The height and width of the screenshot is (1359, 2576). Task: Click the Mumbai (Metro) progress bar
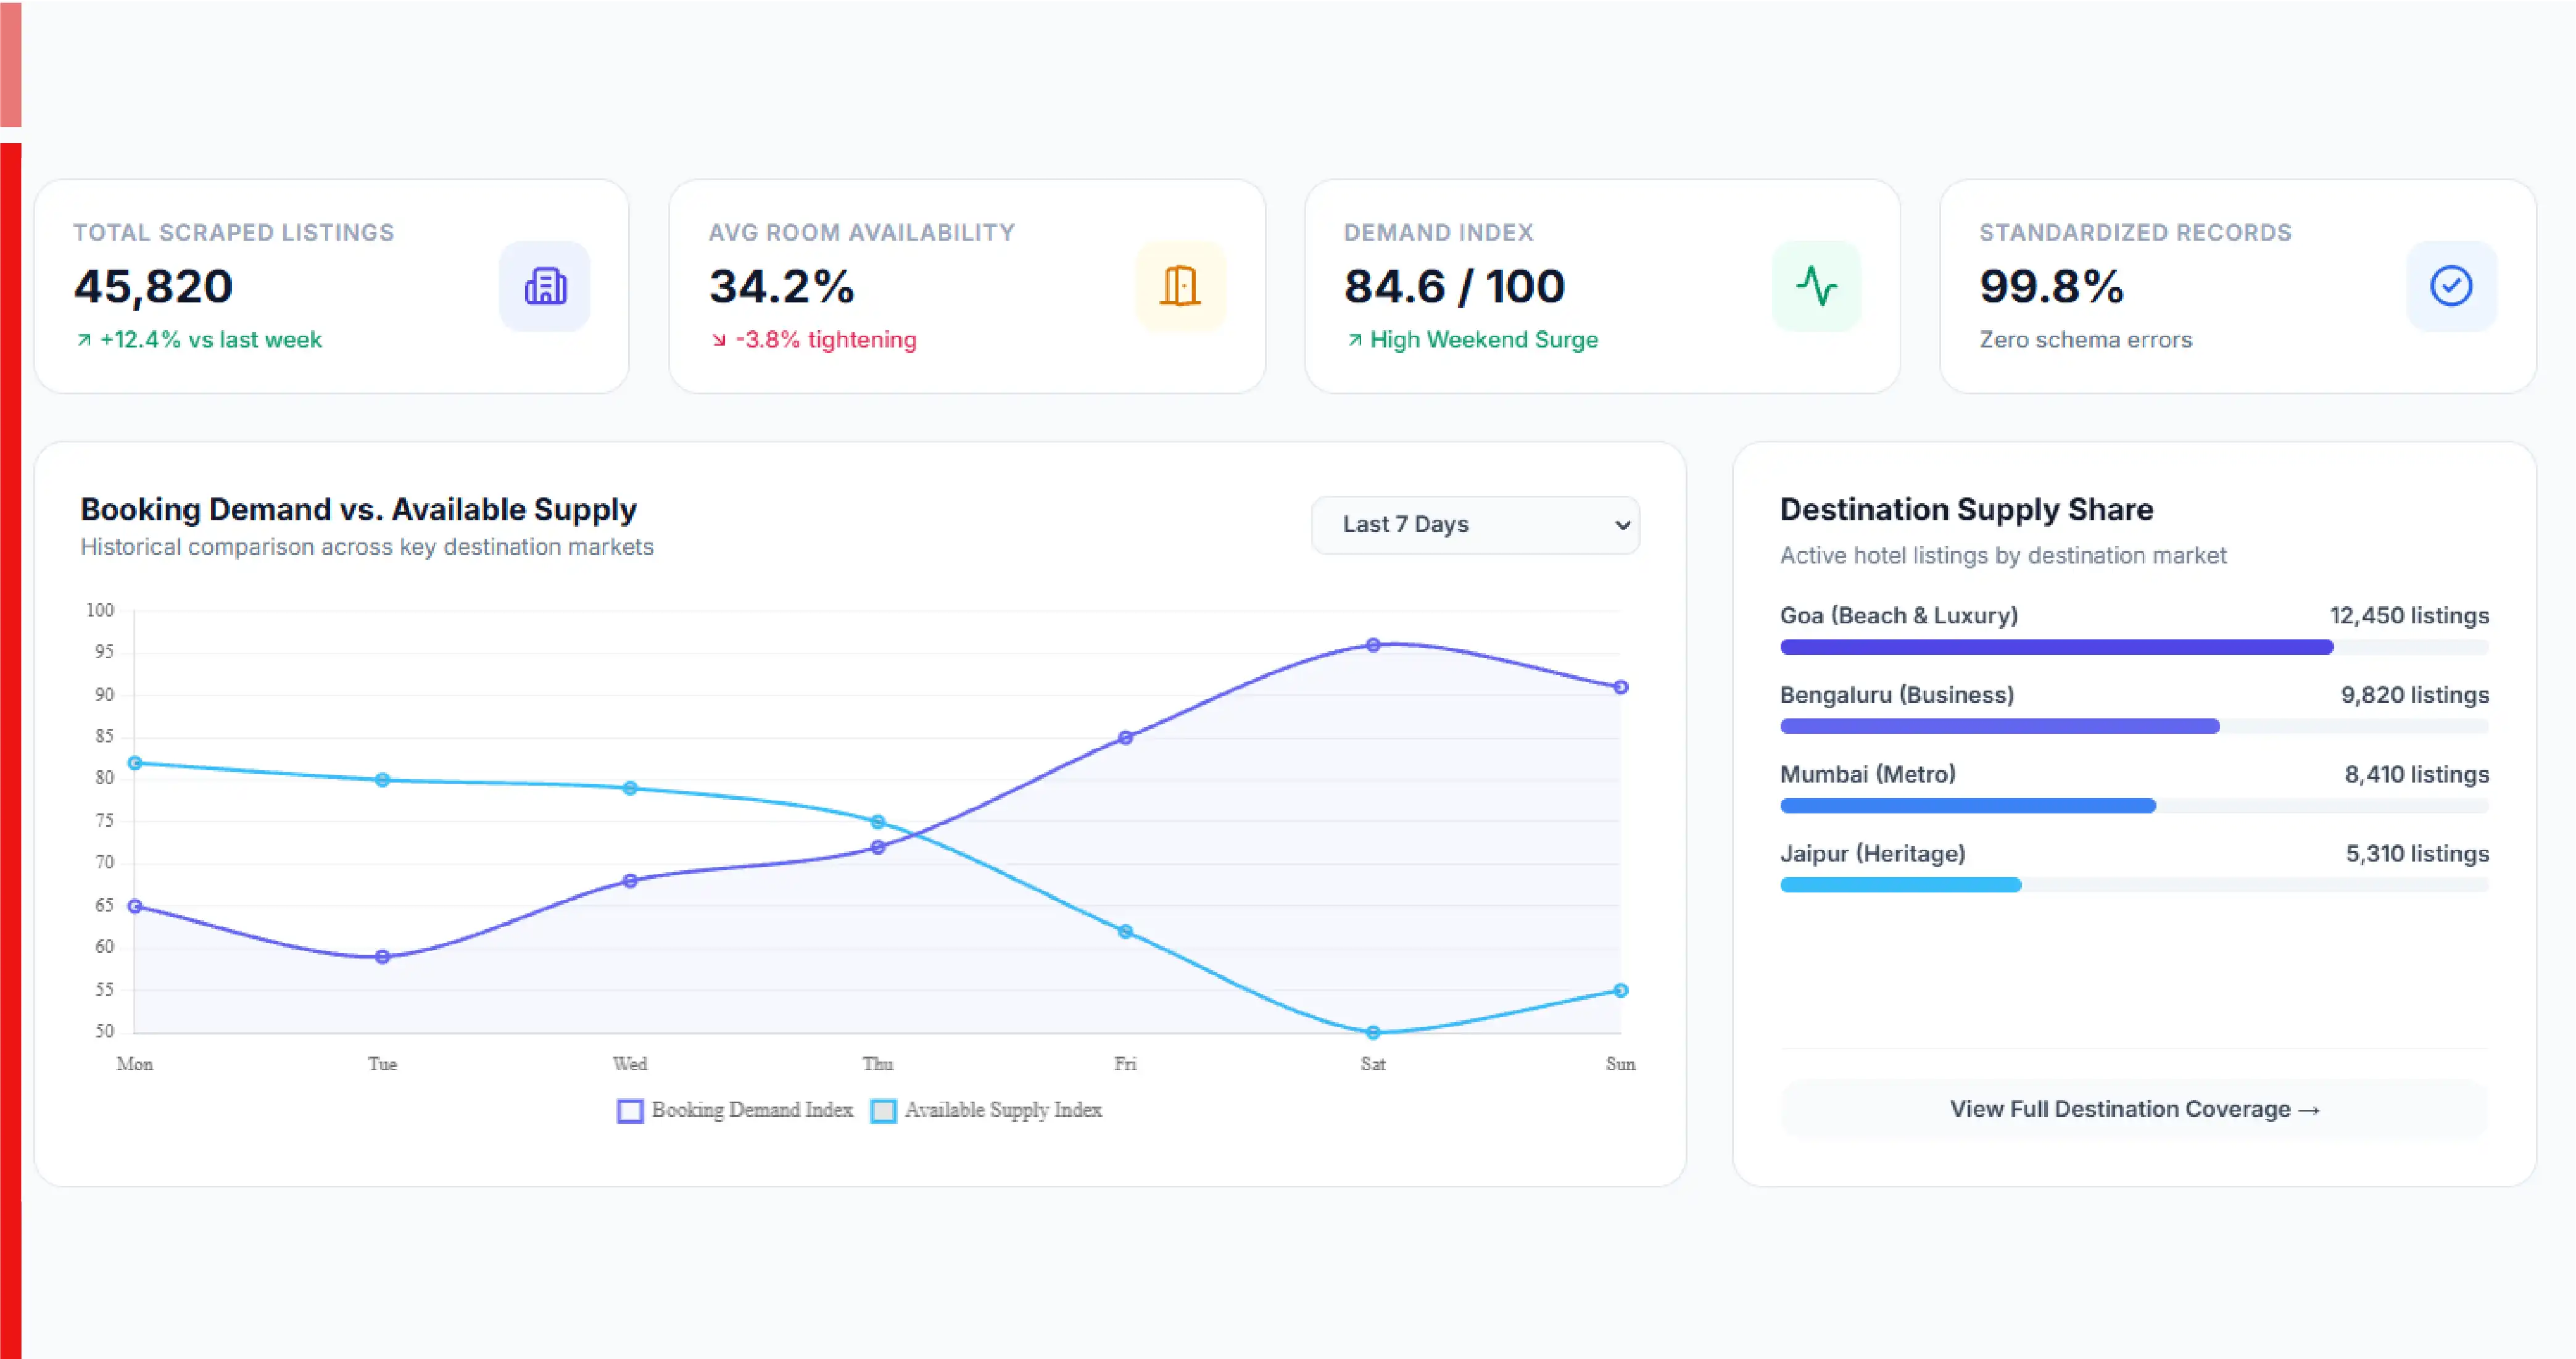[2134, 806]
